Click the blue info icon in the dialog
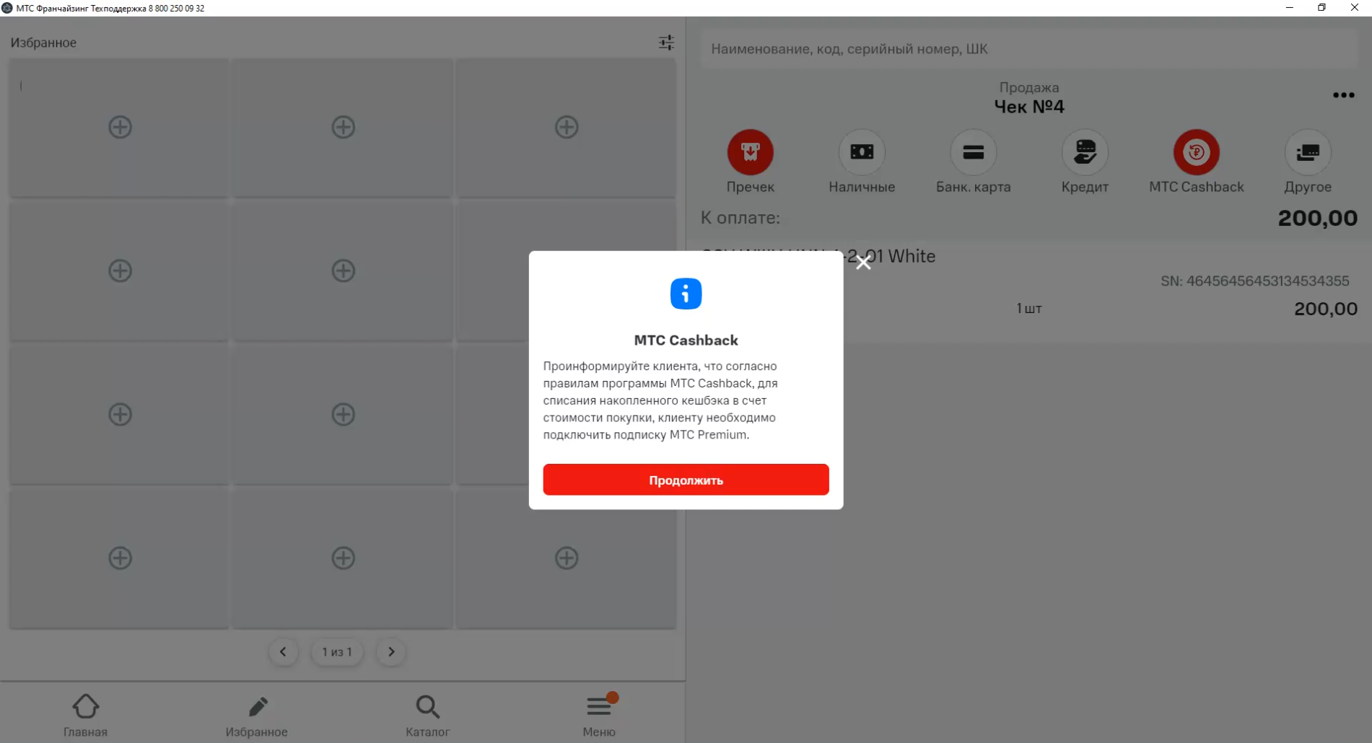This screenshot has height=743, width=1372. [x=686, y=294]
